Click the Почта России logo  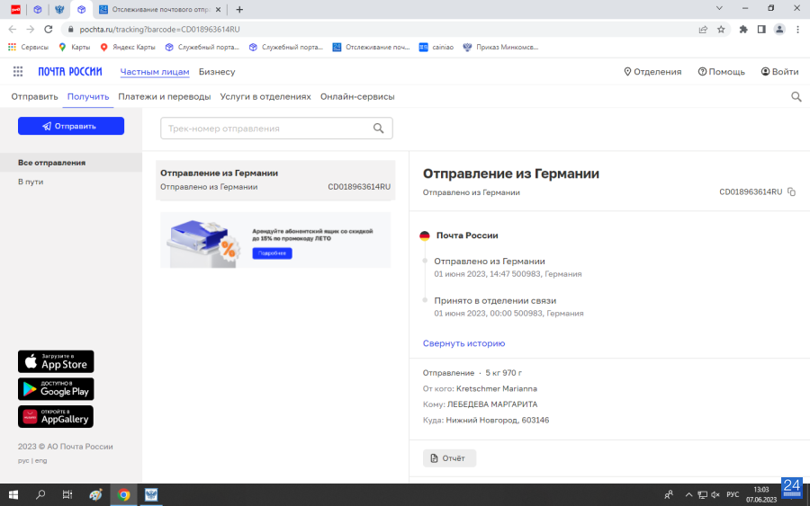click(x=69, y=72)
